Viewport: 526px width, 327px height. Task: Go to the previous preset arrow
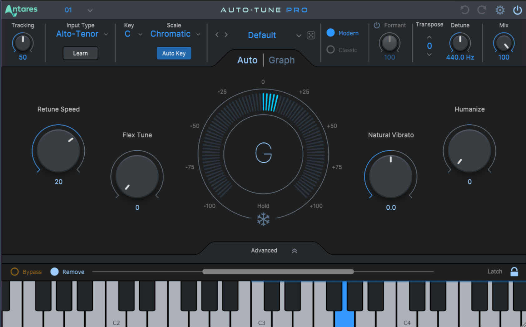[x=217, y=35]
